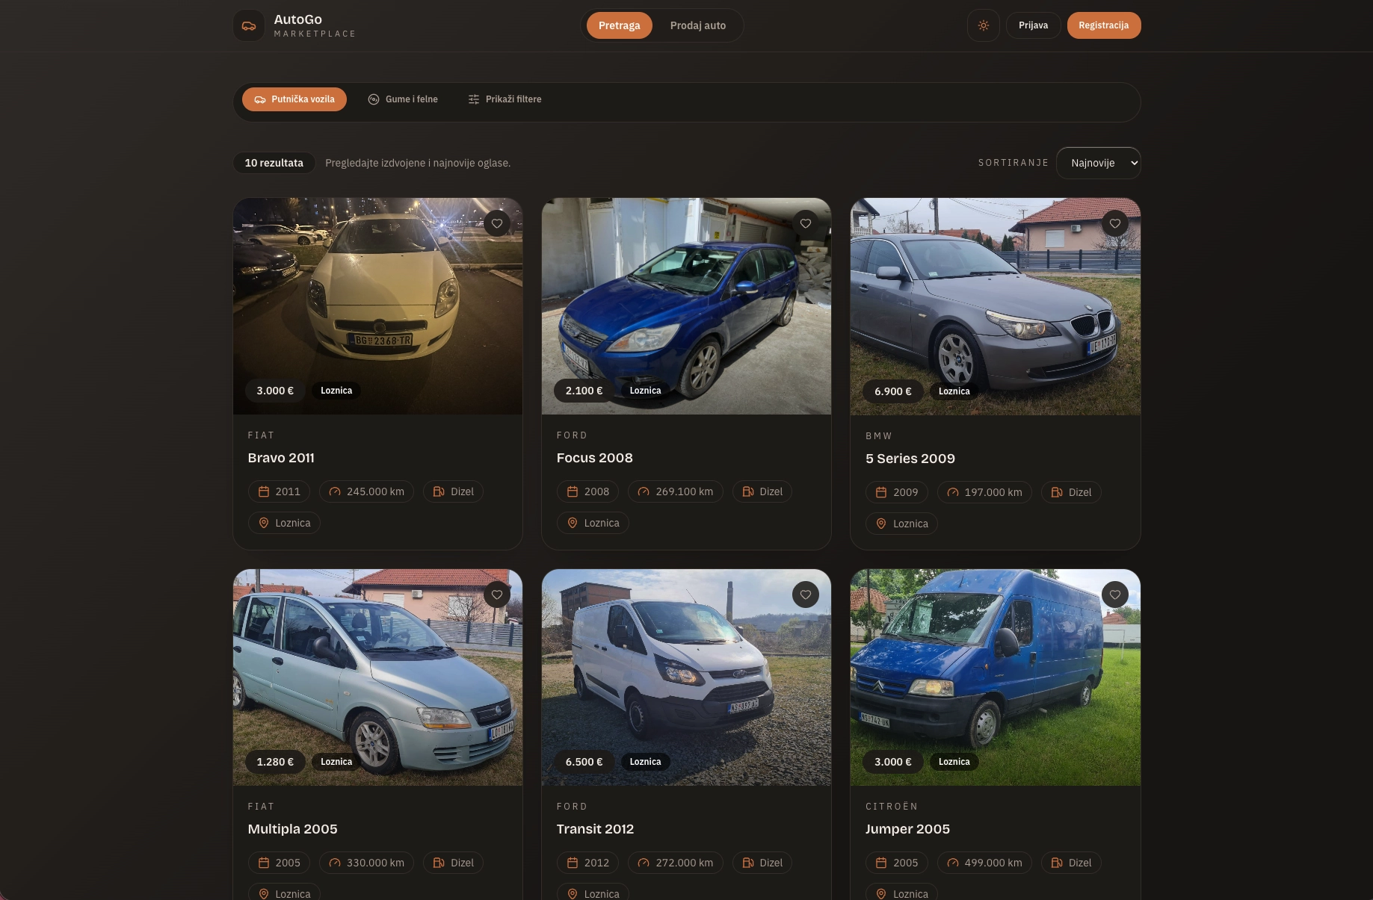Viewport: 1373px width, 900px height.
Task: Favorite the Fiat Multipla 2005 listing
Action: coord(497,595)
